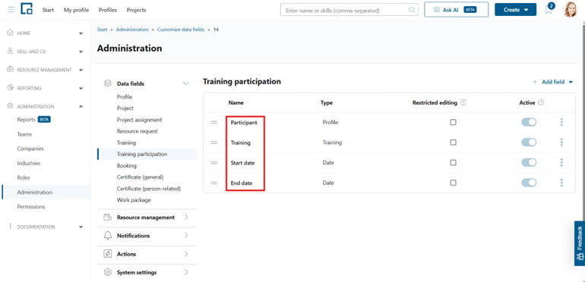This screenshot has width=585, height=282.
Task: Open more options for Training field row
Action: coord(561,142)
